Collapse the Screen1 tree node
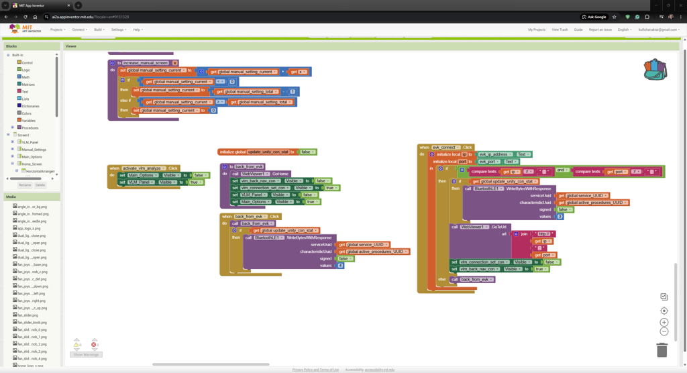687x373 pixels. 8,135
